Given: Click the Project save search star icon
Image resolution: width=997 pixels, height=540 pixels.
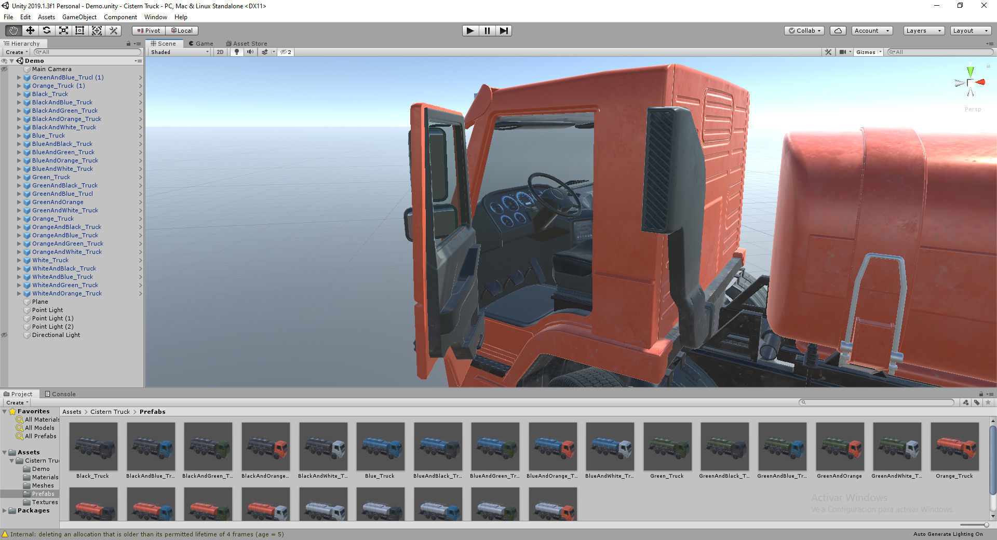Looking at the screenshot, I should [988, 402].
